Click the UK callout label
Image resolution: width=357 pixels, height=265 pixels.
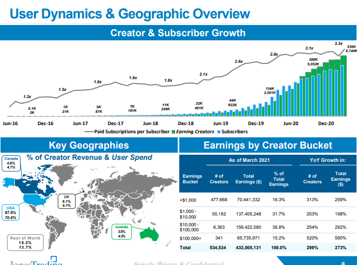click(x=66, y=201)
